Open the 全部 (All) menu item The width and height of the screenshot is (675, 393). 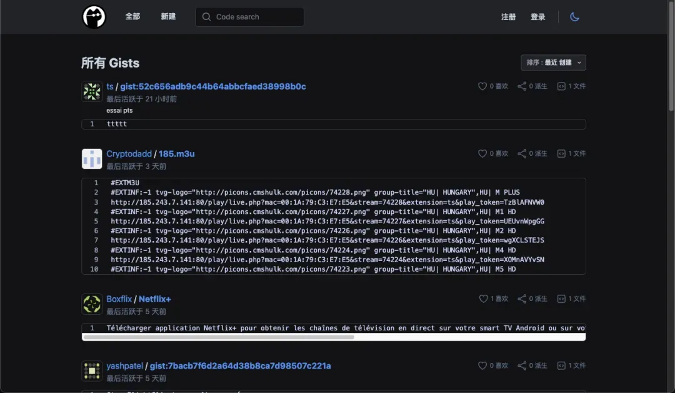132,17
